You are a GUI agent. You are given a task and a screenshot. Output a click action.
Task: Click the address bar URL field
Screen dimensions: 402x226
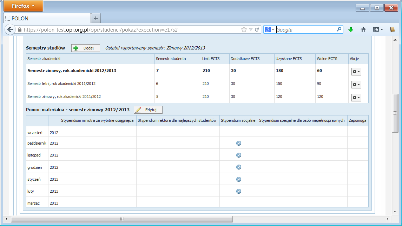131,30
